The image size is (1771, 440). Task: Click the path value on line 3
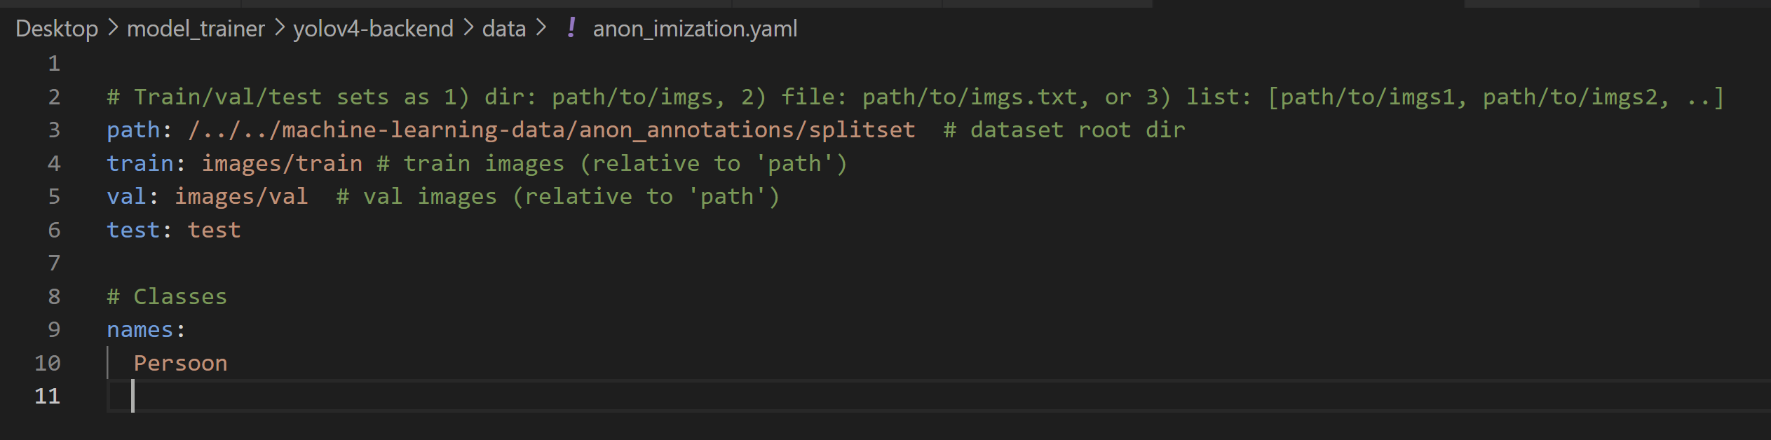[551, 129]
